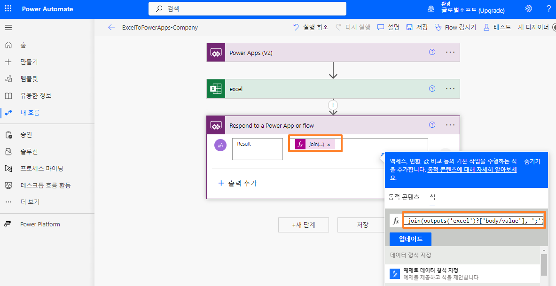
Task: Open 만들기 in sidebar
Action: (x=29, y=62)
